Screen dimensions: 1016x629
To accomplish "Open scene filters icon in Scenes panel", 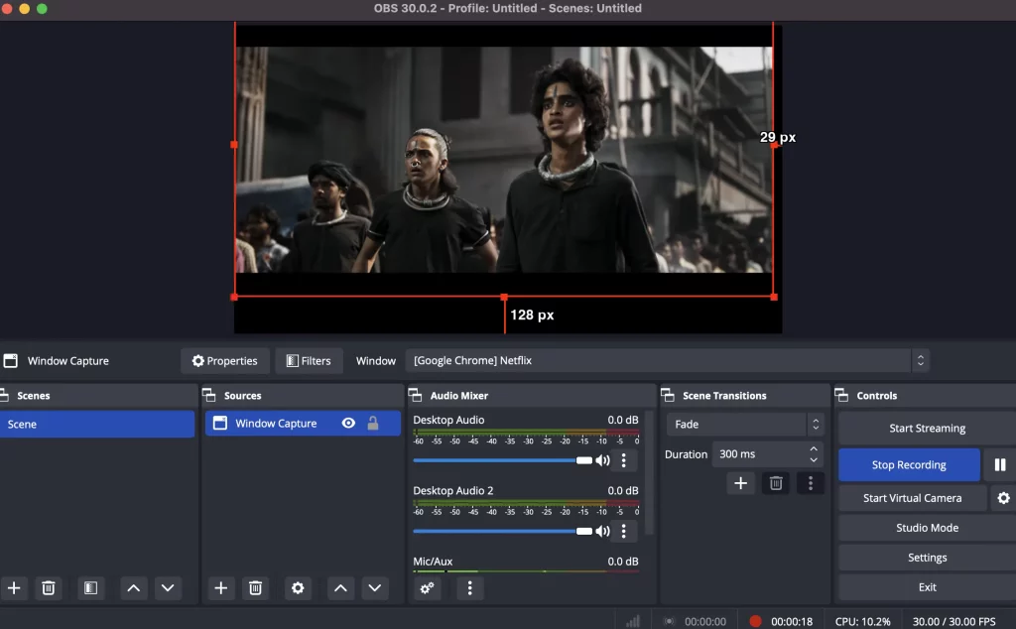I will [89, 588].
